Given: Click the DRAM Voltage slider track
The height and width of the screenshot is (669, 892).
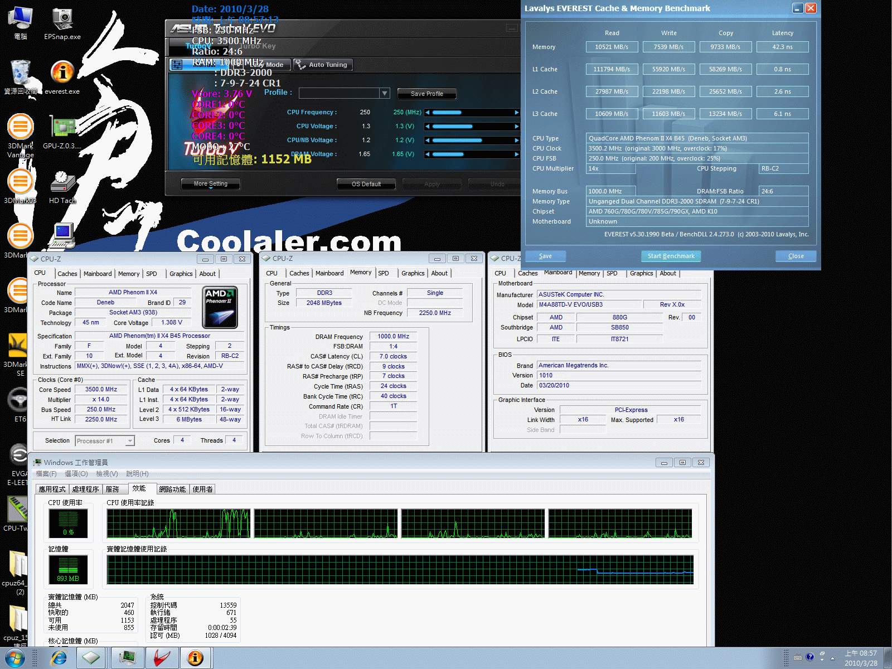Looking at the screenshot, I should point(472,154).
